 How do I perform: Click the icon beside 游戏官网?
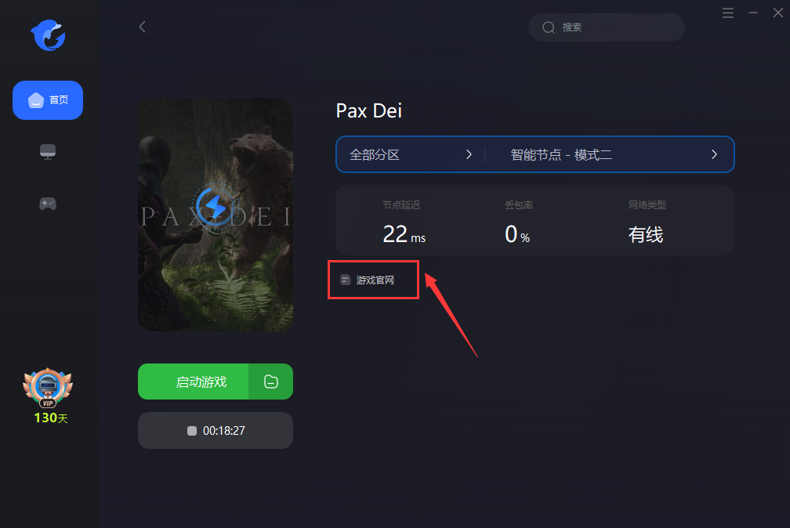pos(345,280)
